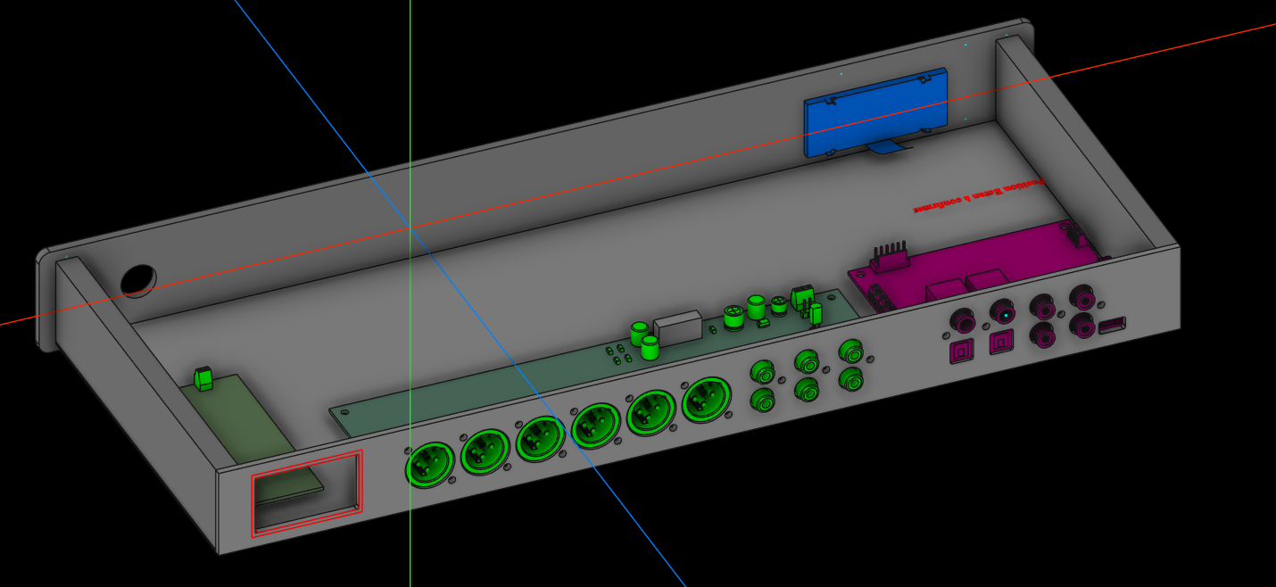Image resolution: width=1276 pixels, height=587 pixels.
Task: Select the magenta USB port
Action: pos(1112,327)
